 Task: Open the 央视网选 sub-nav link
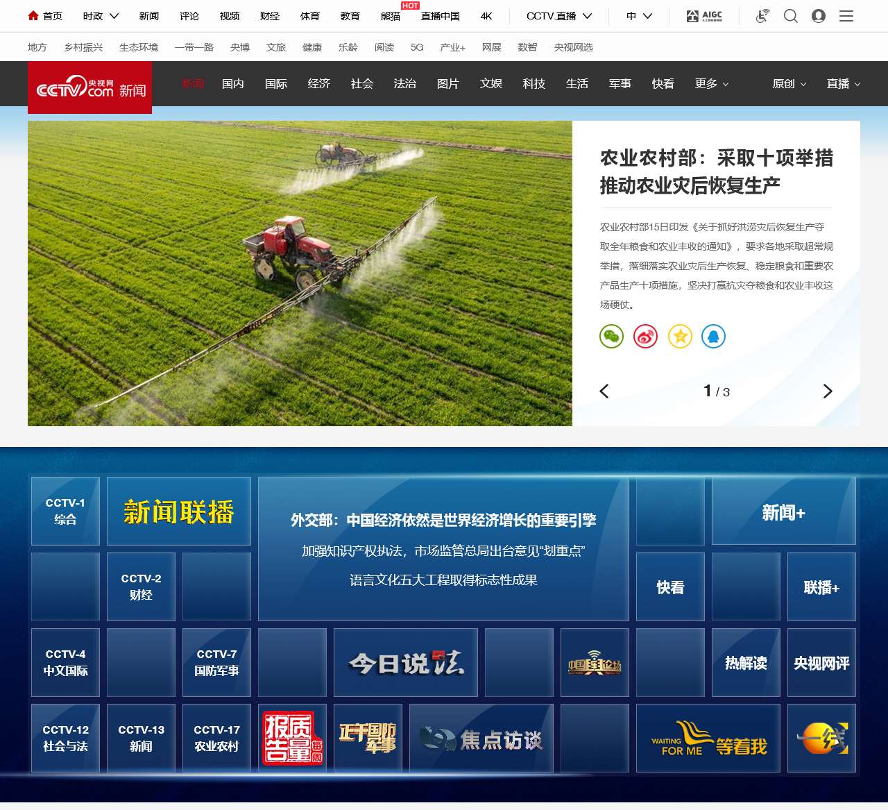point(574,47)
